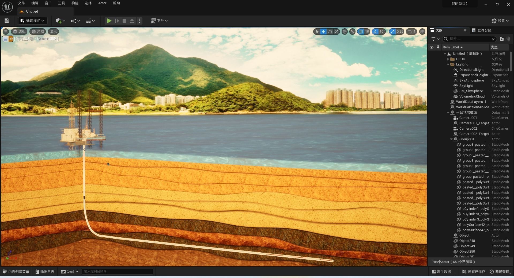Open the viewport hamburger options menu

coord(6,32)
